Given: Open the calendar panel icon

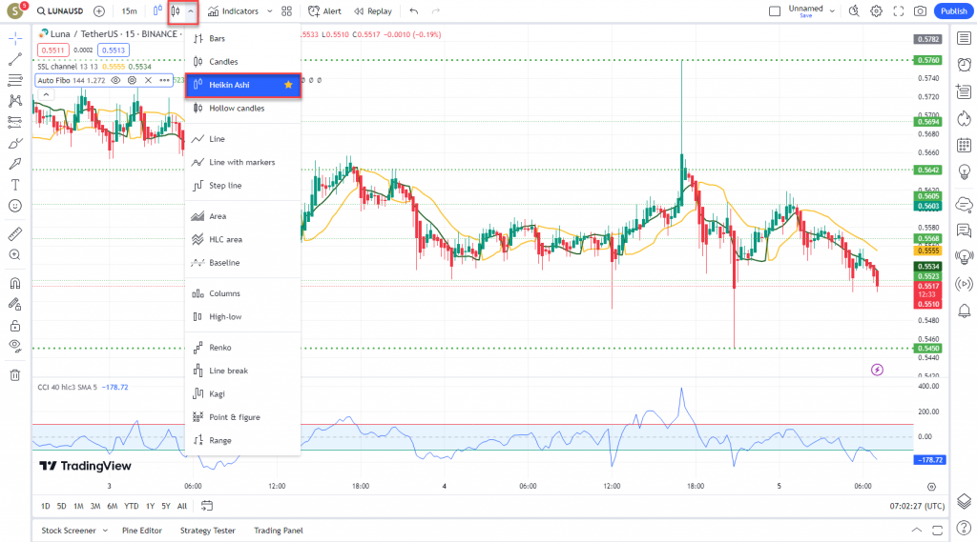Looking at the screenshot, I should 964,145.
